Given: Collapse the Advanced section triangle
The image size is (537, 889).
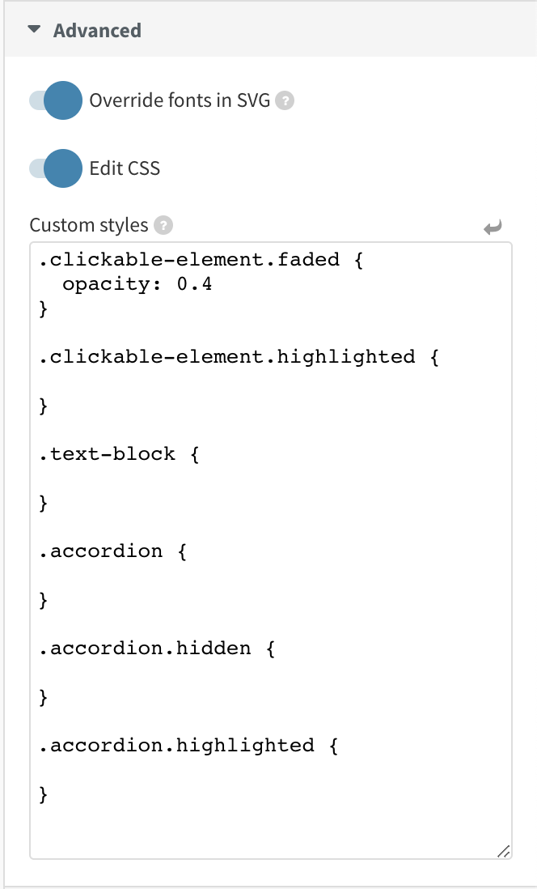Looking at the screenshot, I should 33,30.
